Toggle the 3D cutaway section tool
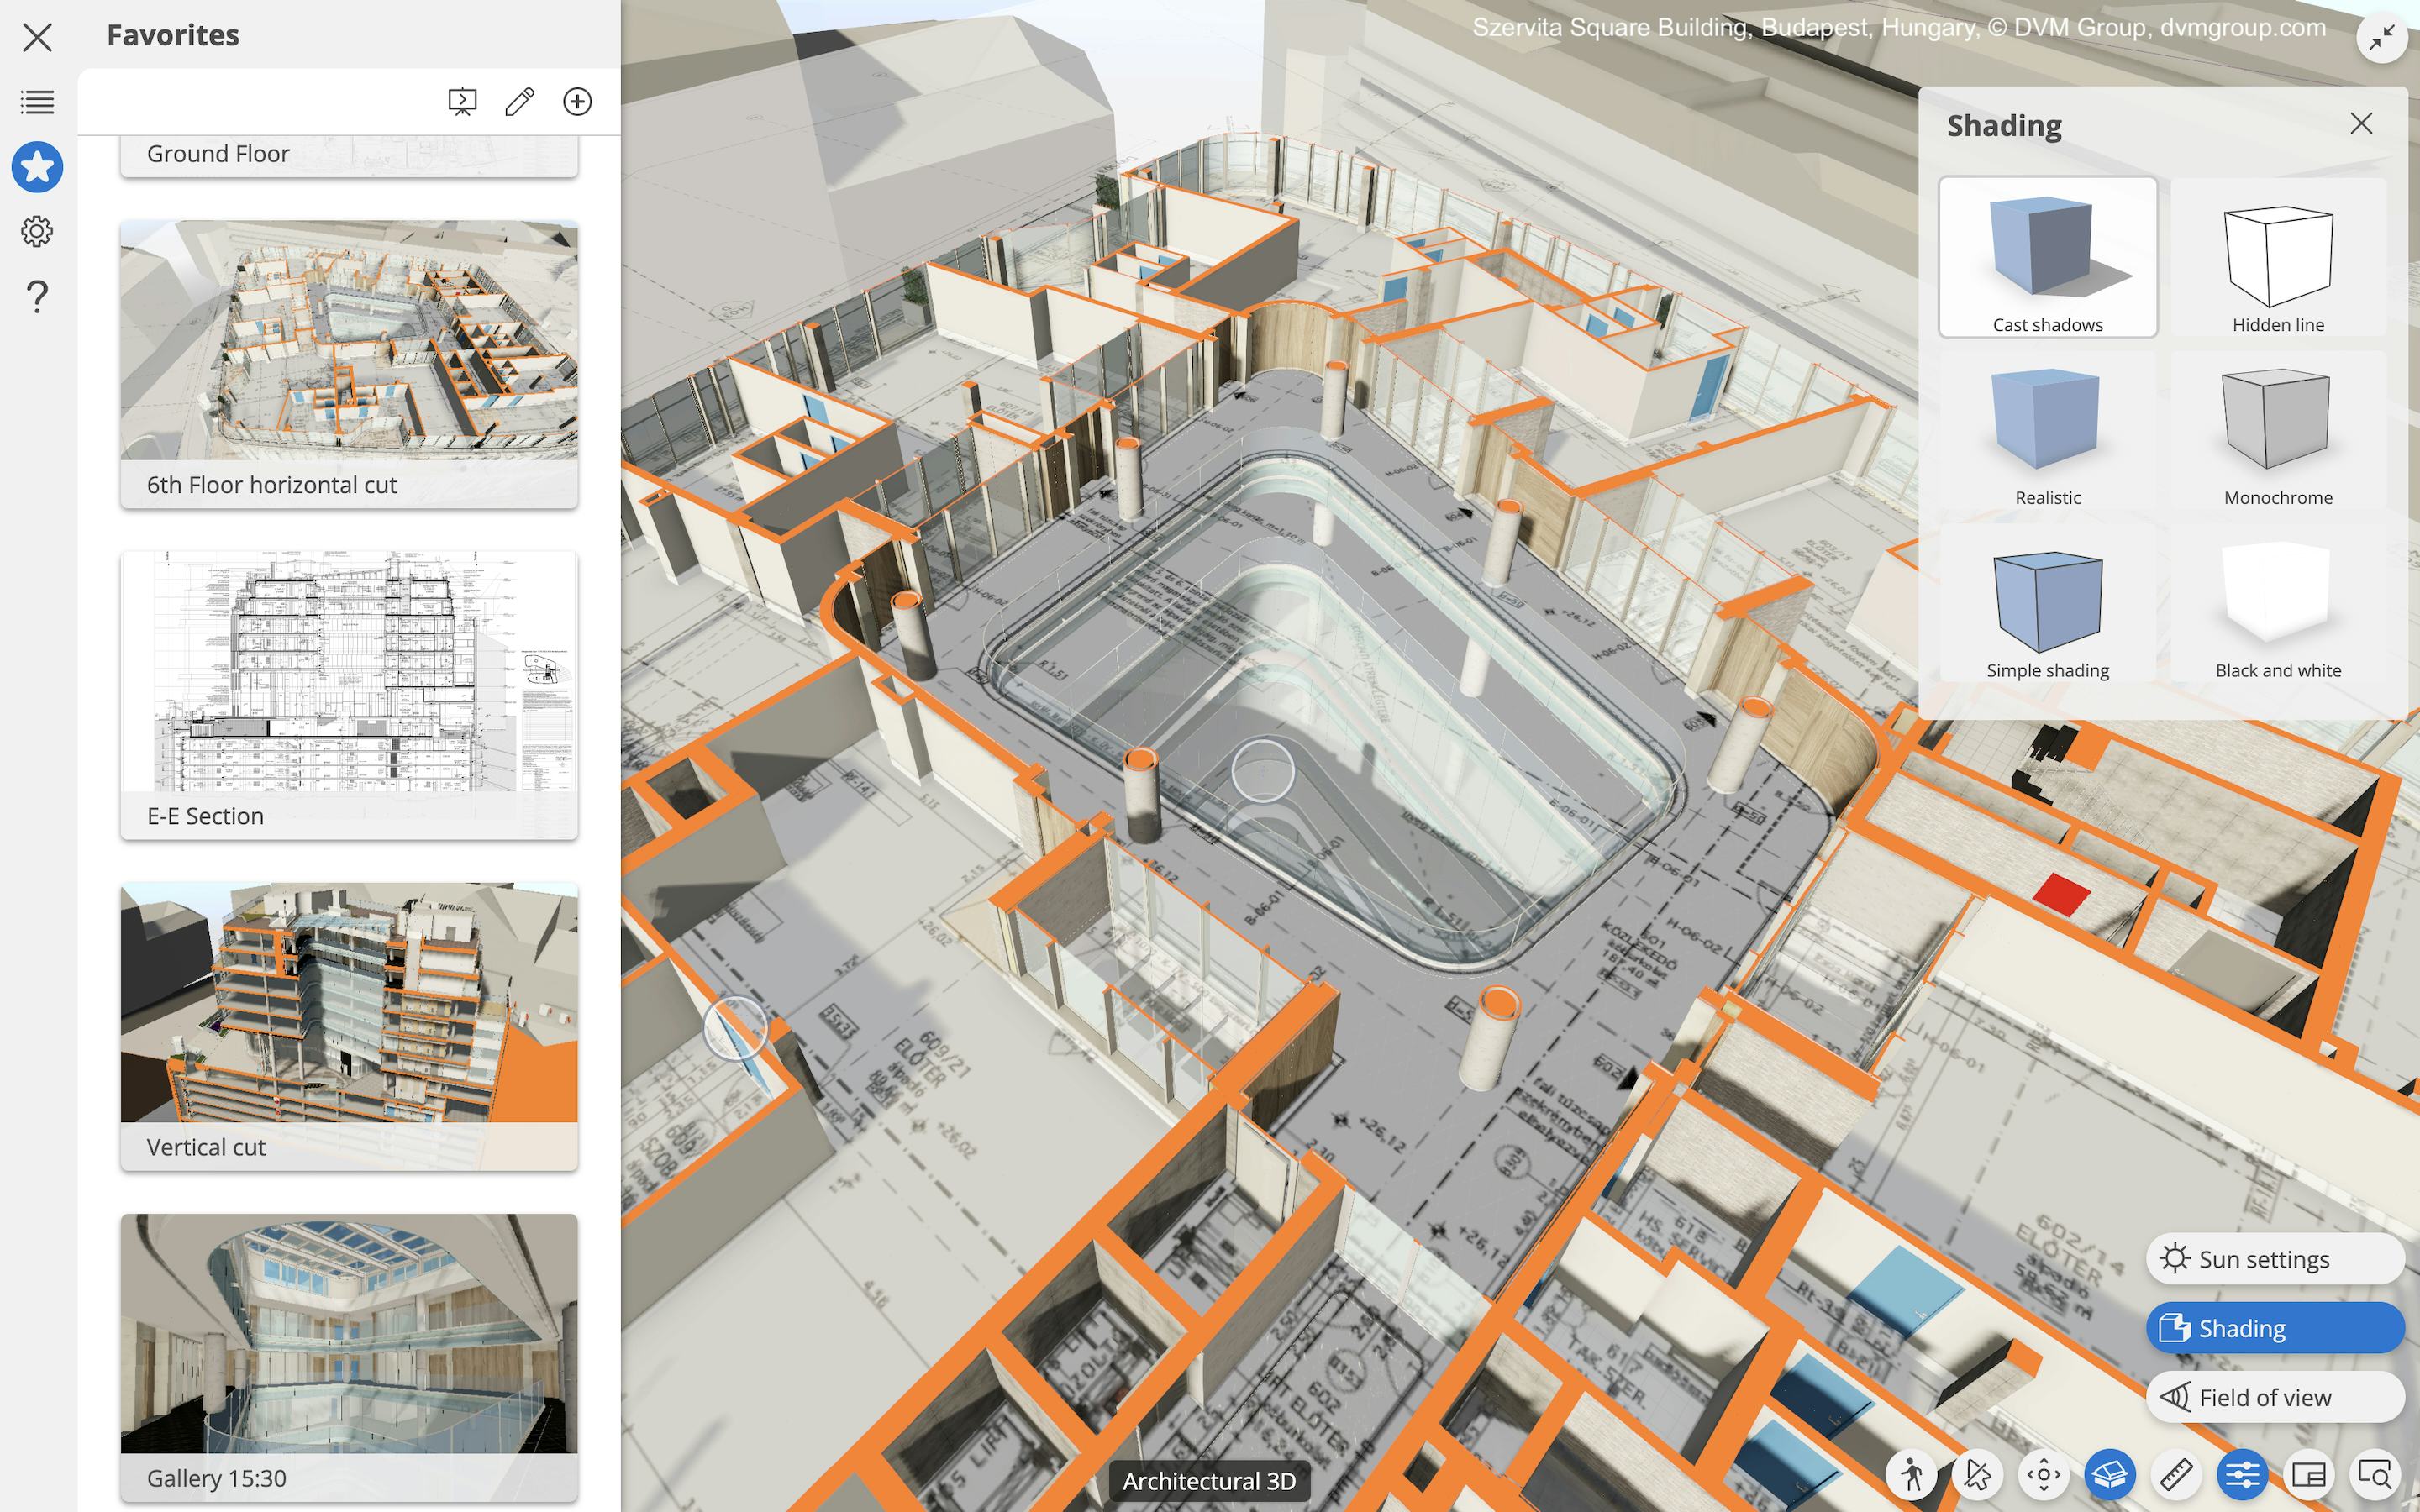Image resolution: width=2420 pixels, height=1512 pixels. coord(2110,1474)
